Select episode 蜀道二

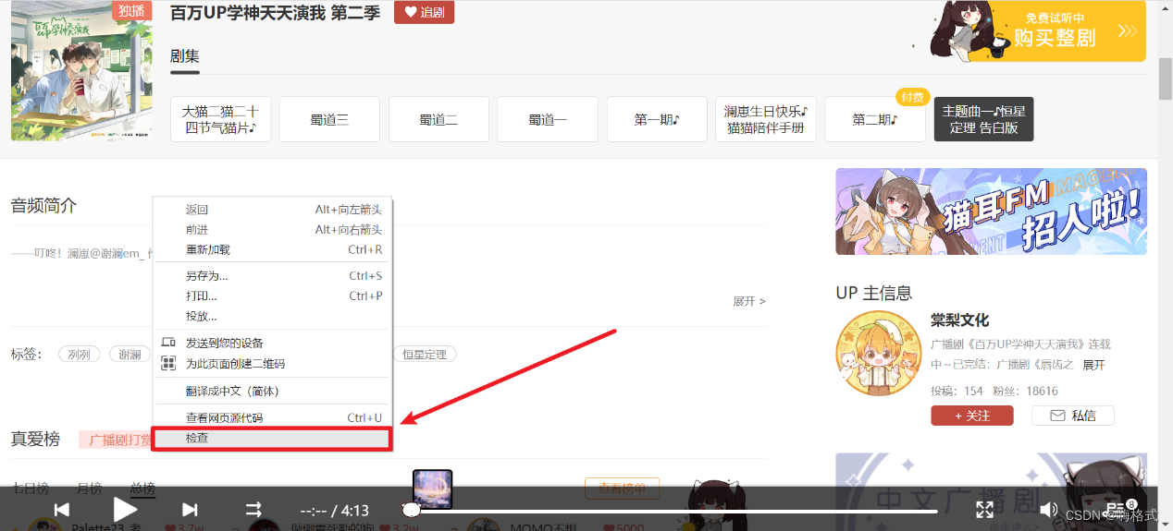pos(438,119)
